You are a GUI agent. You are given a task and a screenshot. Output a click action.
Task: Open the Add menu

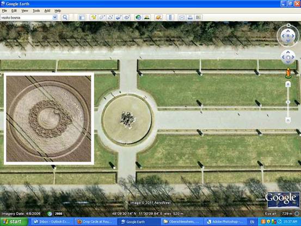[x=47, y=11]
